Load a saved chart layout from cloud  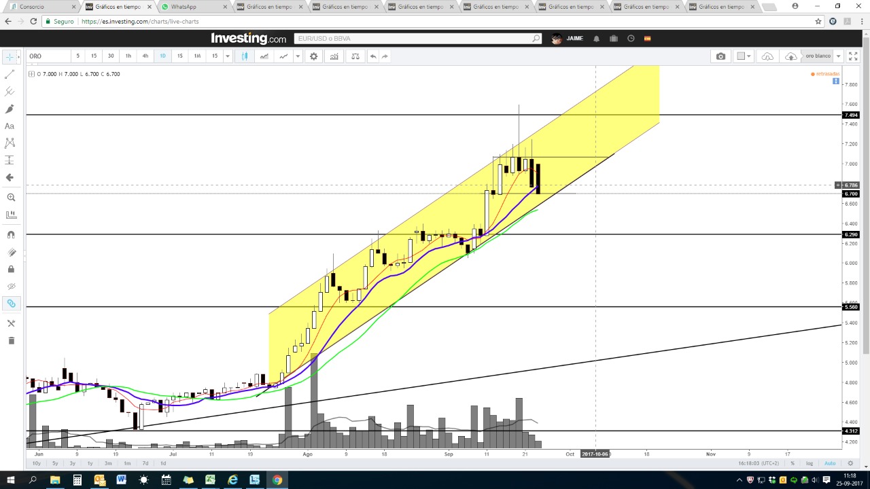point(767,56)
